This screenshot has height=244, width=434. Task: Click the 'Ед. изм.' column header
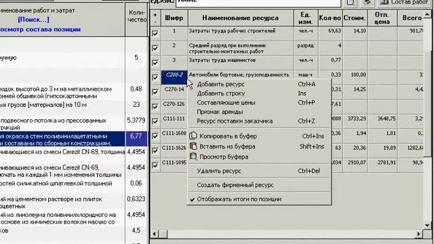tap(306, 18)
